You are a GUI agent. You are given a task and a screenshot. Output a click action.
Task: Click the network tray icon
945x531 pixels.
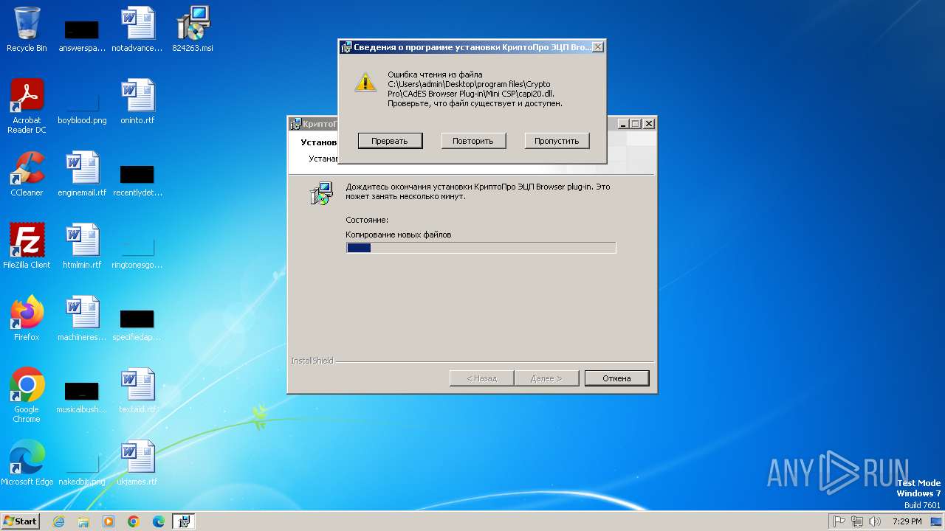[857, 521]
